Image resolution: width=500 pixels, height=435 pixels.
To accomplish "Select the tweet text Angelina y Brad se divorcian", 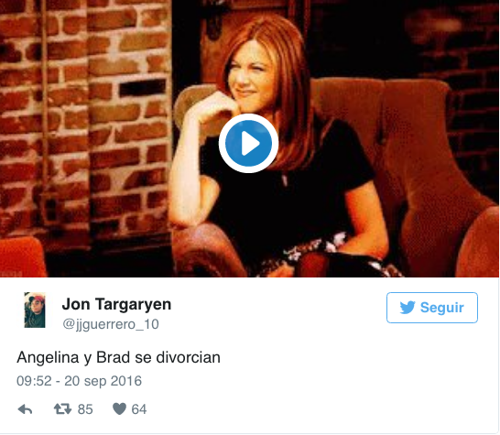I will pos(118,357).
